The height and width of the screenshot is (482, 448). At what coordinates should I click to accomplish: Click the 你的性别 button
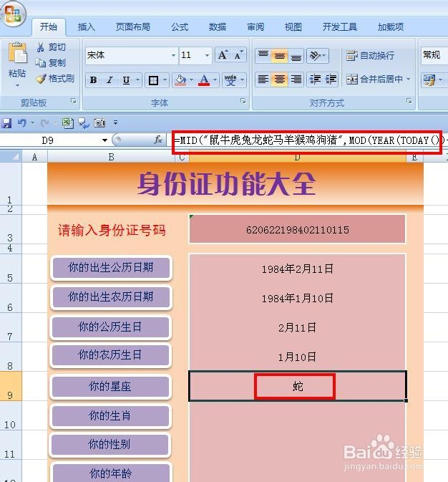[x=109, y=445]
